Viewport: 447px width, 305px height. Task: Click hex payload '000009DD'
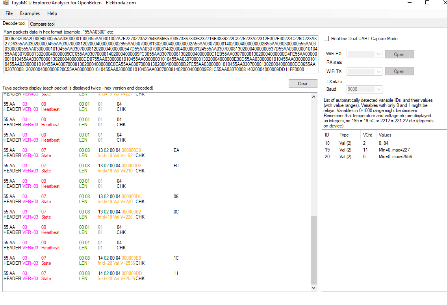(x=132, y=273)
